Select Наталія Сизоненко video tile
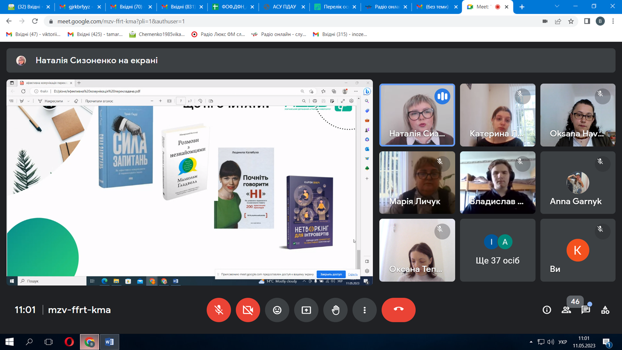 click(417, 115)
